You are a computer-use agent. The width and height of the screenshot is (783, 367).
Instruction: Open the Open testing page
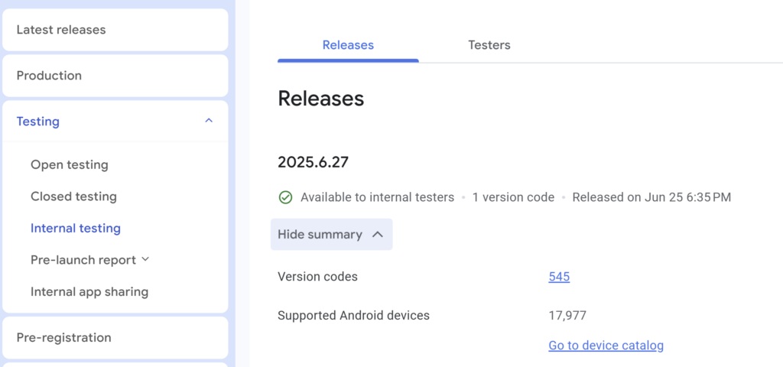[x=70, y=165]
